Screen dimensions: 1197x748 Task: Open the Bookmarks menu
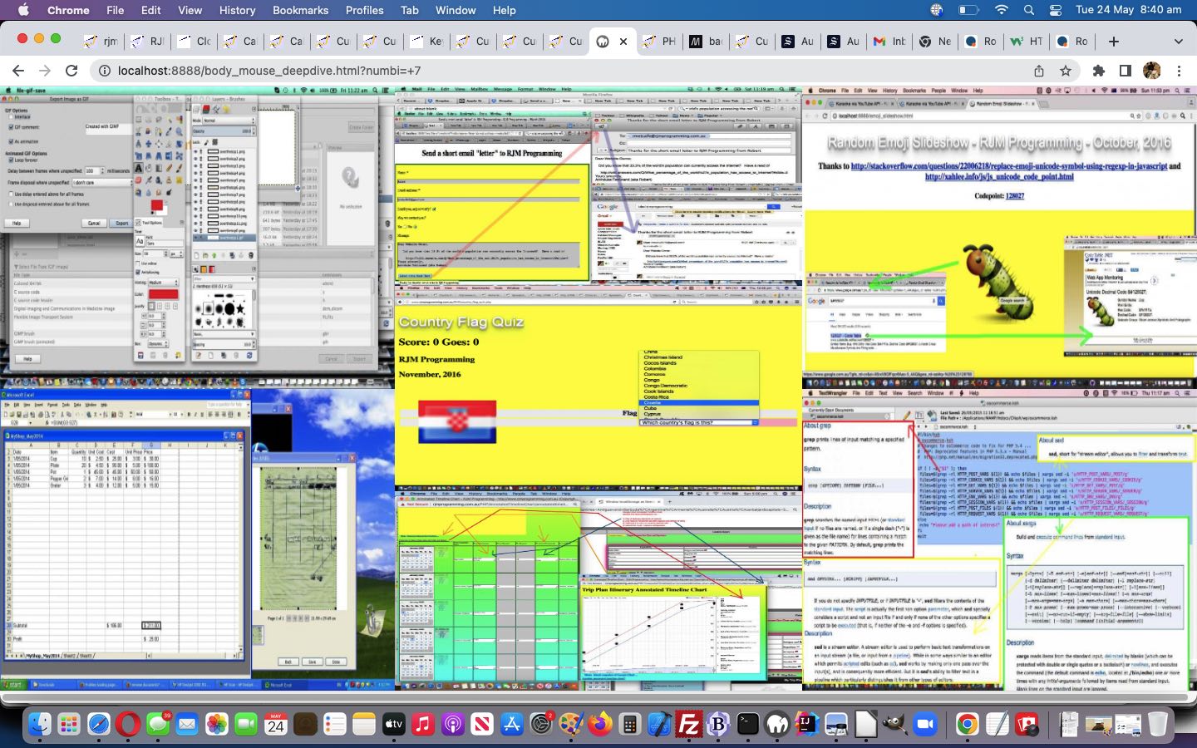[300, 10]
